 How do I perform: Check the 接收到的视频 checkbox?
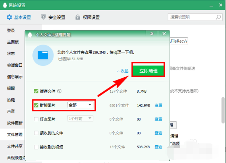(x=36, y=147)
